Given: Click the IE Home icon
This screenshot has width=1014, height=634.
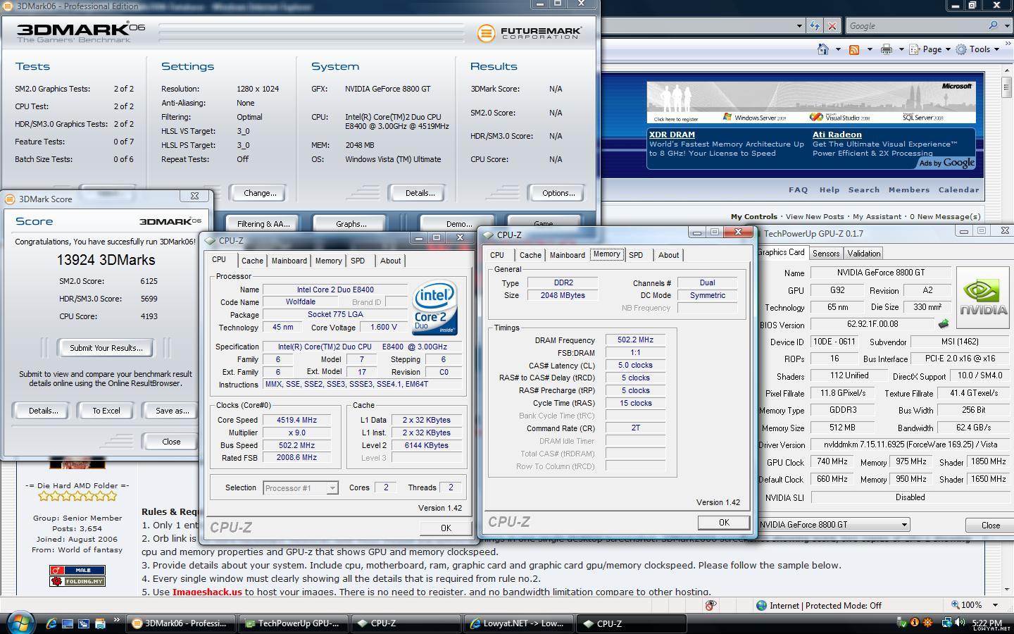Looking at the screenshot, I should 822,49.
